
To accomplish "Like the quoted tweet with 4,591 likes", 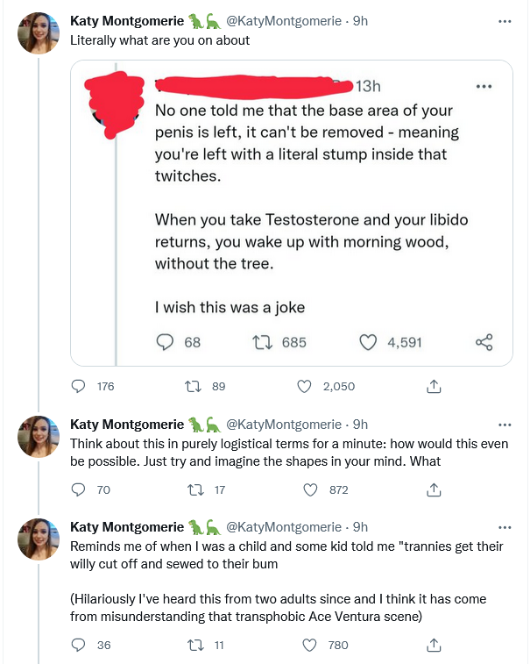I will click(368, 342).
